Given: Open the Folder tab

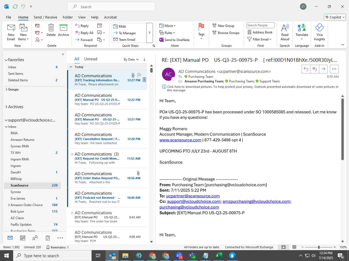Looking at the screenshot, I should click(68, 17).
